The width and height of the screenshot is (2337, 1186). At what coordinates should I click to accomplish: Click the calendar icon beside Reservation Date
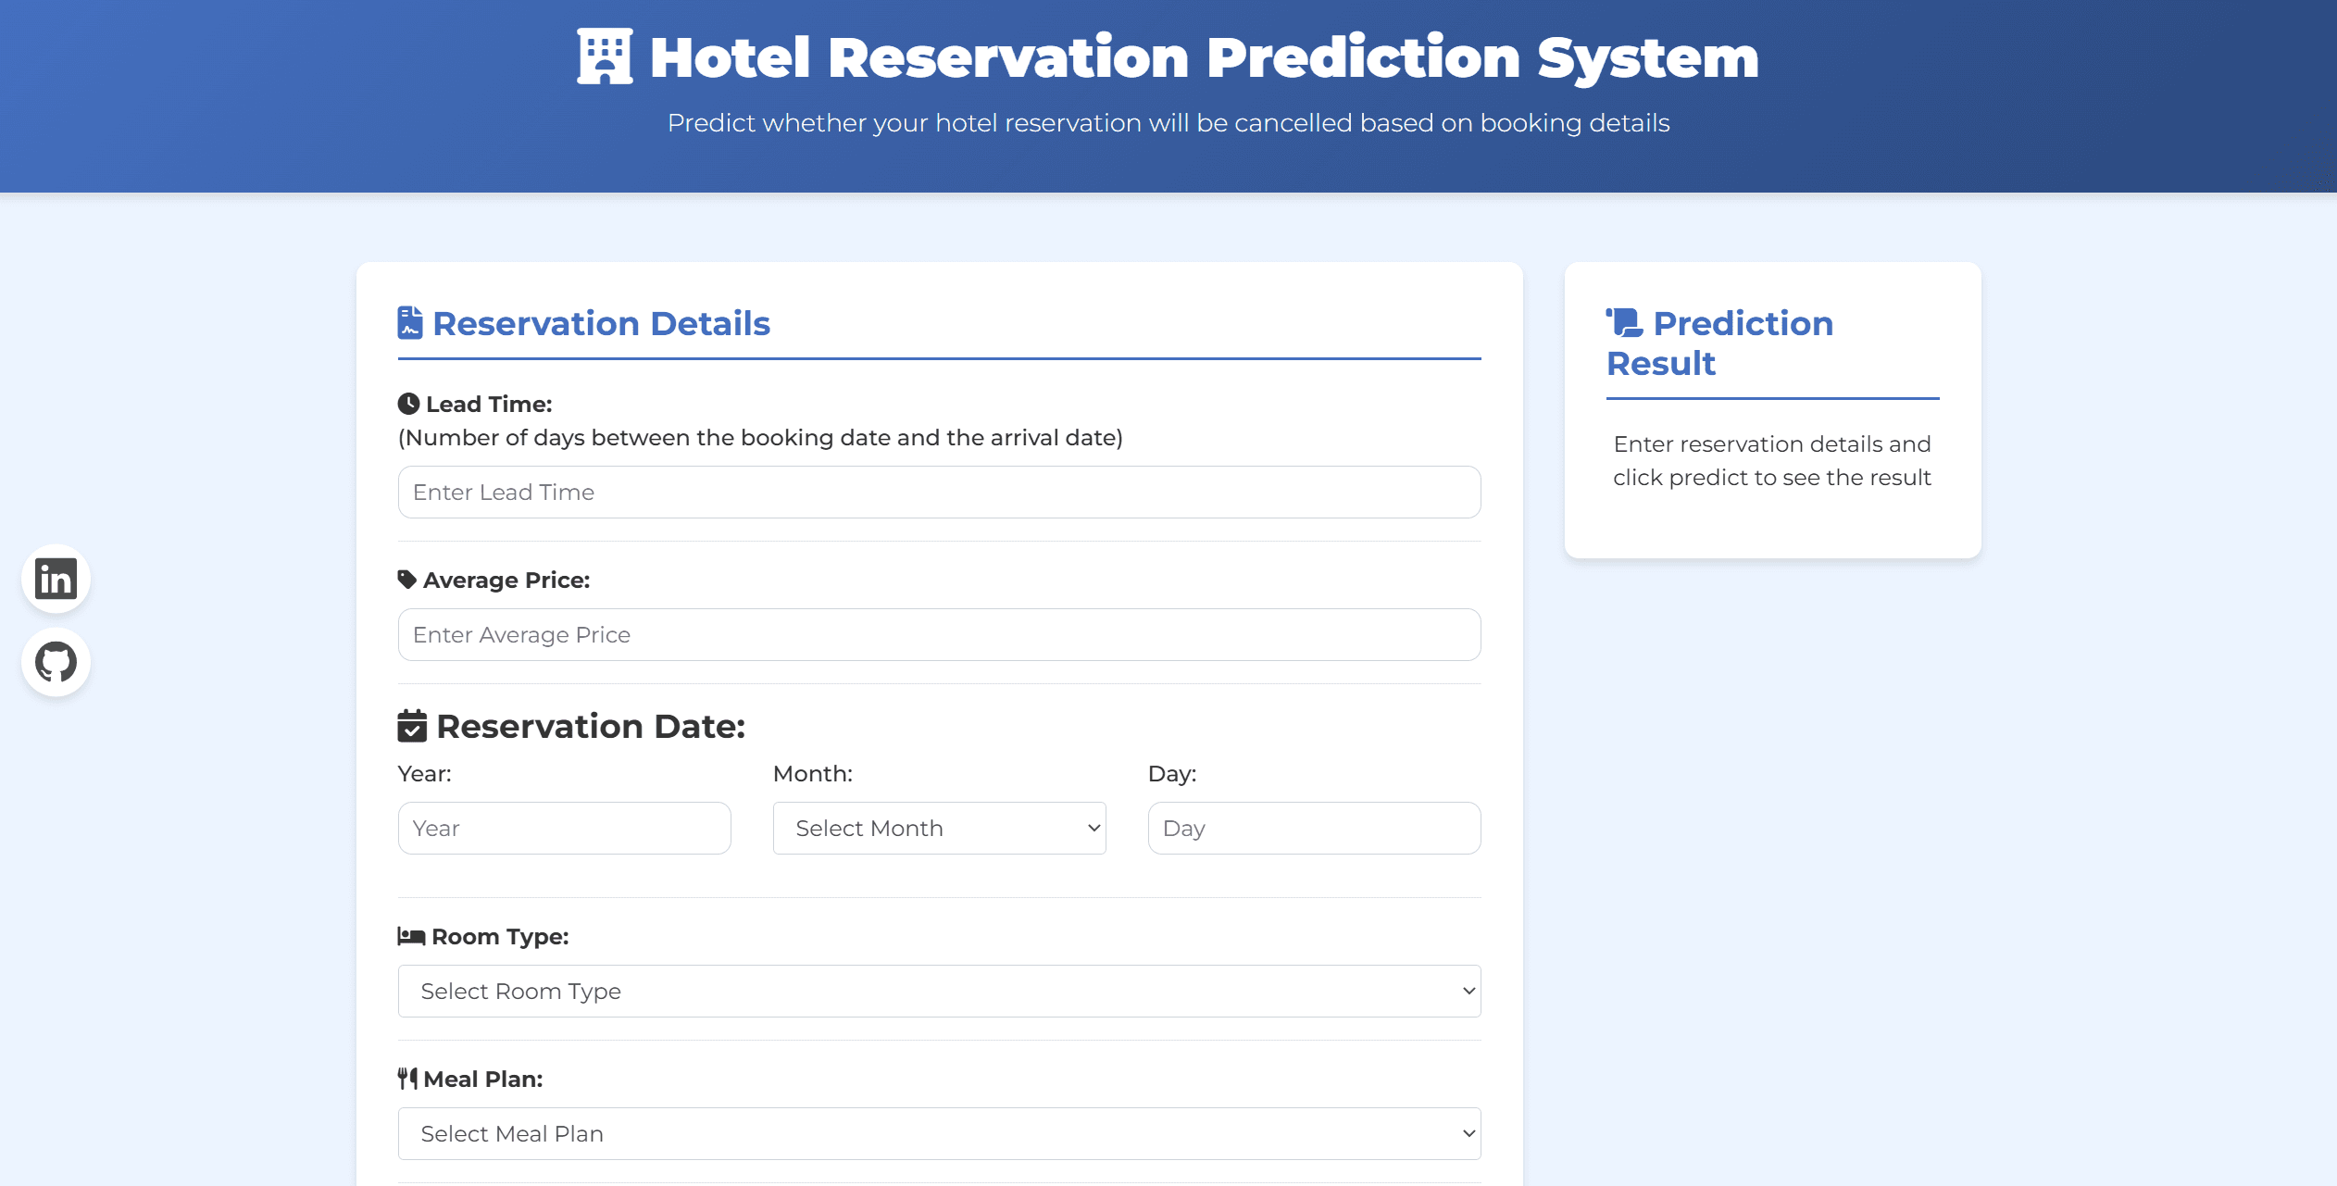[412, 726]
